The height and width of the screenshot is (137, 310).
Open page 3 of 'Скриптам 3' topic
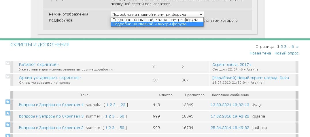coord(113,116)
